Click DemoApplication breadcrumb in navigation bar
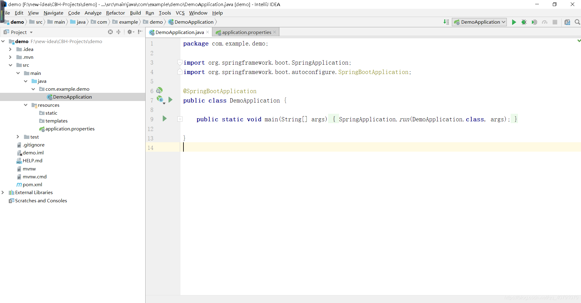The height and width of the screenshot is (303, 581). pyautogui.click(x=191, y=22)
